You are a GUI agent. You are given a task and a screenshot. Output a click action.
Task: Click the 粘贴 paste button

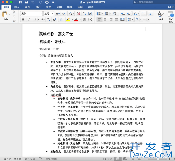(5, 16)
